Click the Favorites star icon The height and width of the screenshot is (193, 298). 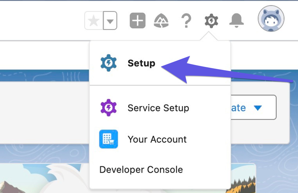click(94, 21)
